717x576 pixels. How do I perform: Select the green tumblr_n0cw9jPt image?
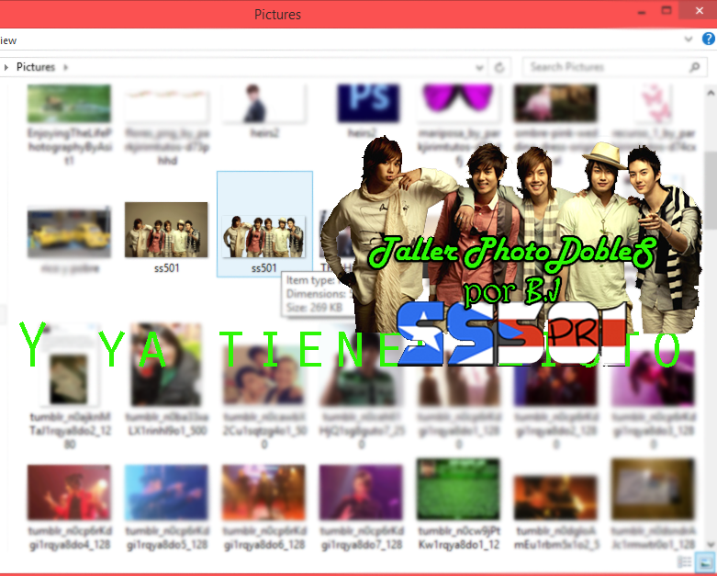tap(459, 503)
